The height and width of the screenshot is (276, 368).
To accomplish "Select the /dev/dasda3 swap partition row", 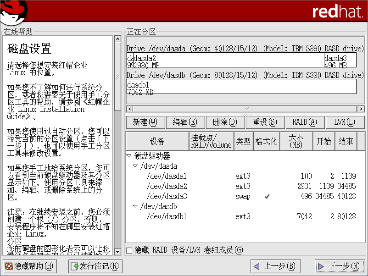I will tap(245, 196).
